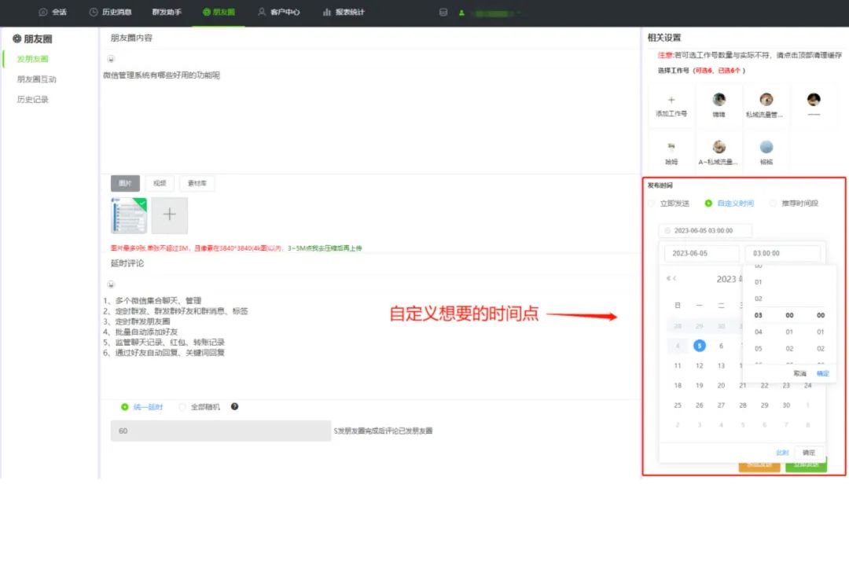Click the plus tile to add another image
The image size is (849, 565).
pyautogui.click(x=169, y=214)
